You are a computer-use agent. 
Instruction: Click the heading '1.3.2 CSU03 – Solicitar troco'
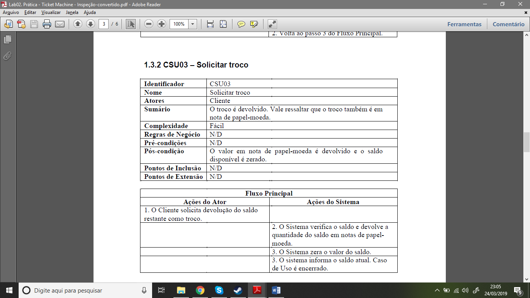click(x=196, y=65)
